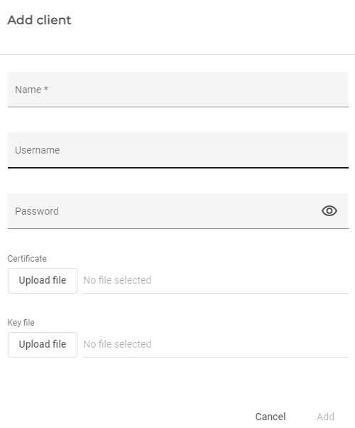This screenshot has width=355, height=428.
Task: Click the 'Password' placeholder text
Action: click(37, 211)
